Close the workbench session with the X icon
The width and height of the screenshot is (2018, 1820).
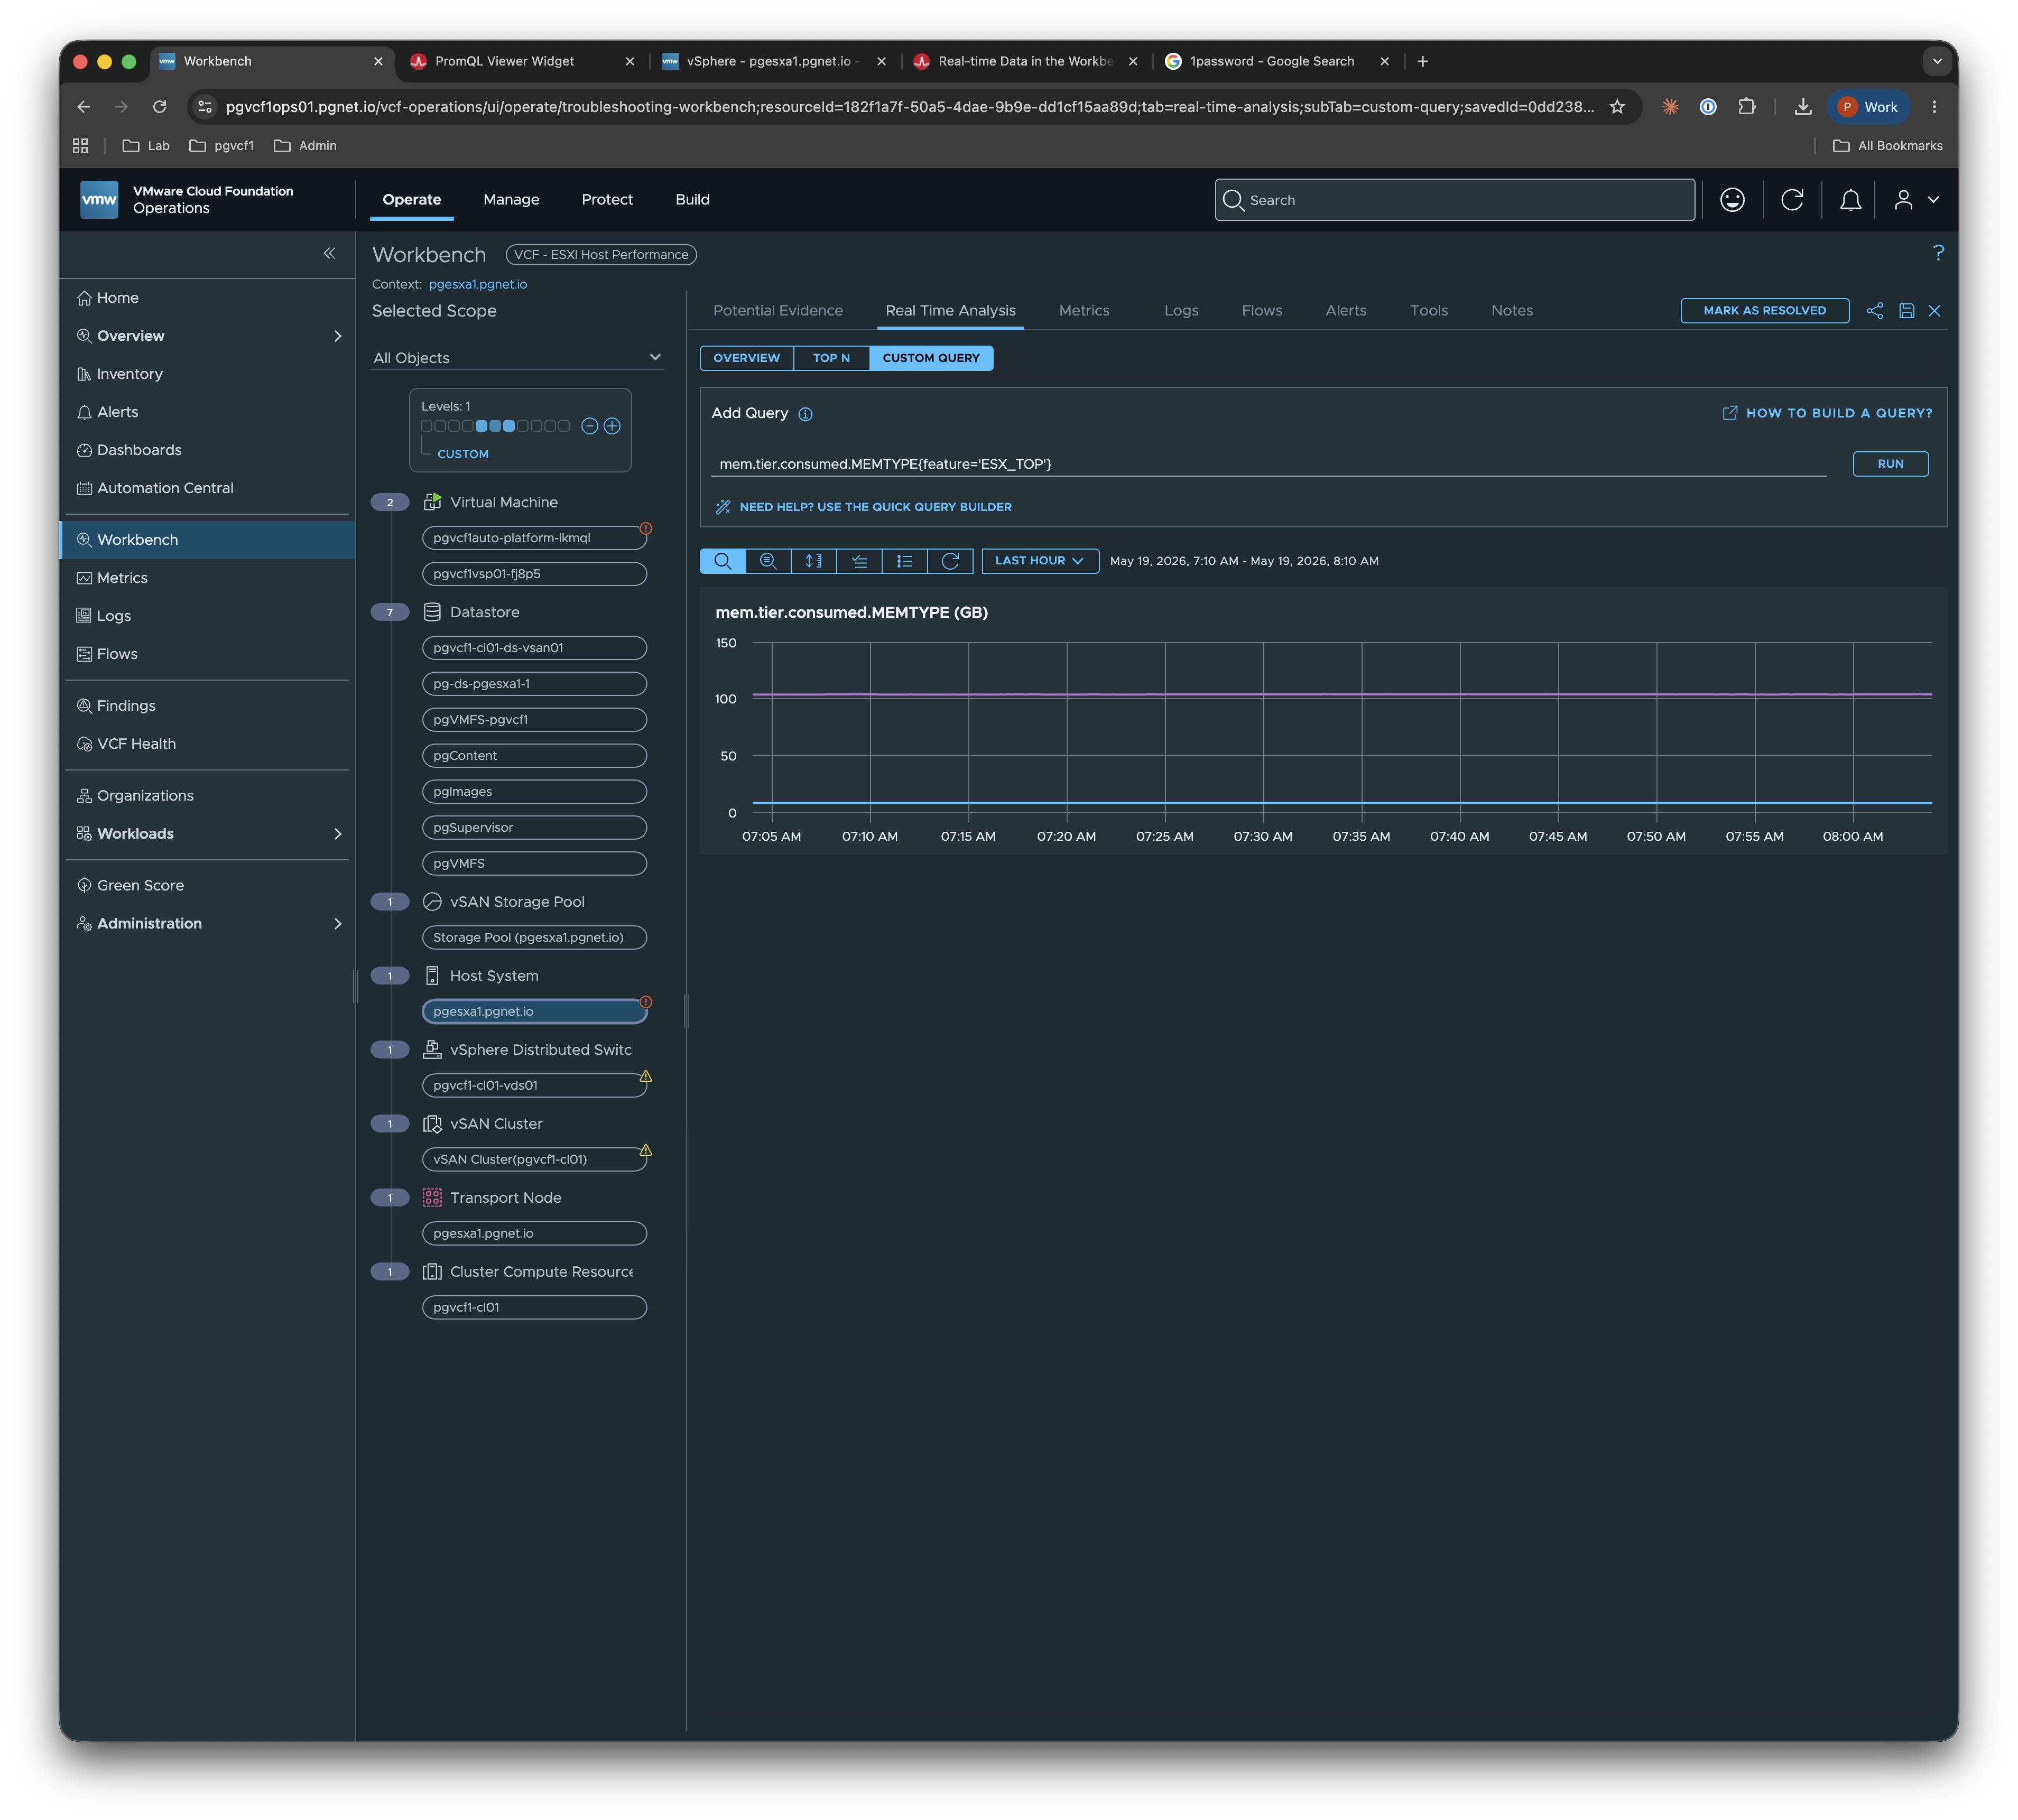pyautogui.click(x=1934, y=311)
